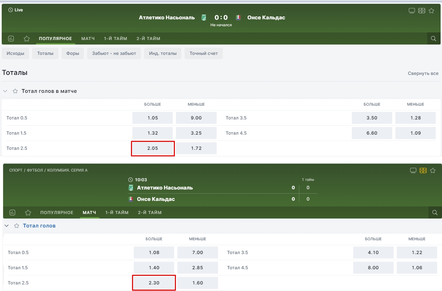Image resolution: width=442 pixels, height=291 pixels.
Task: Collapse the Тотал голов section chevron
Action: click(x=7, y=226)
